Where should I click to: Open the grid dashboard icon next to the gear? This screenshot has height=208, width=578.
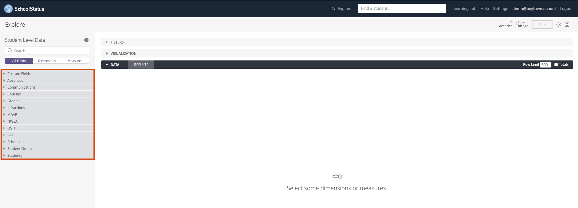tap(567, 25)
